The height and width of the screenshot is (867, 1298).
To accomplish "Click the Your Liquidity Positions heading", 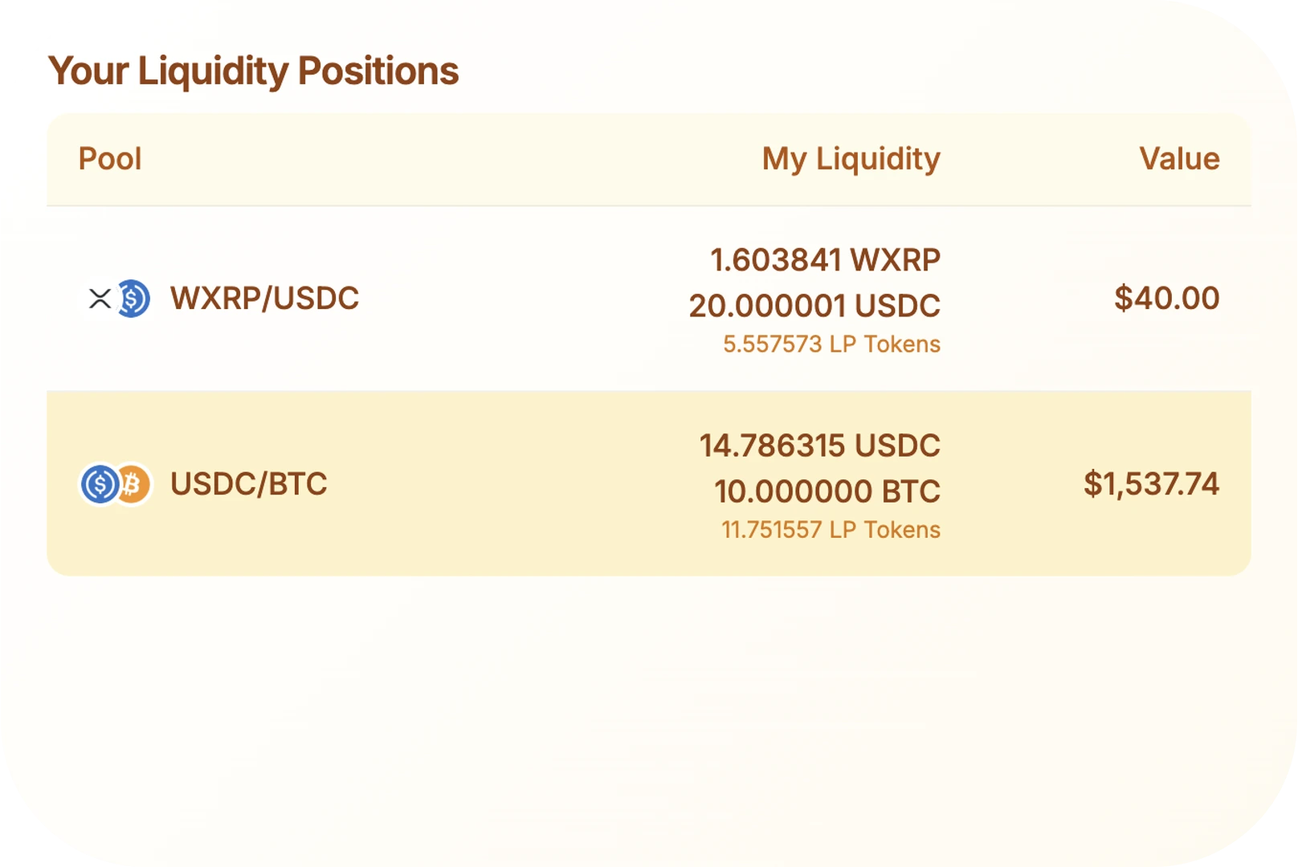I will tap(253, 71).
